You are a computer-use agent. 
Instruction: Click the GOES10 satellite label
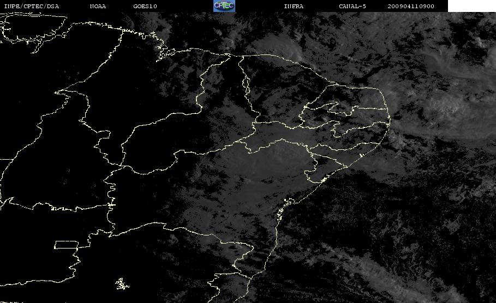pos(145,7)
